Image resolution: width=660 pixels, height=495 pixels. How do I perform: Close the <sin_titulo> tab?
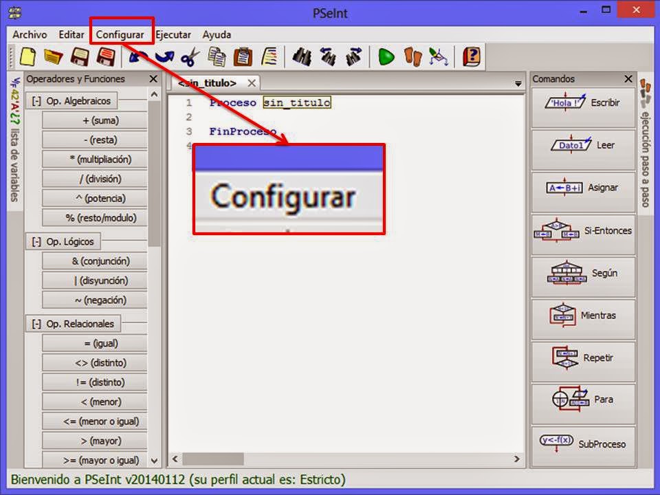click(x=252, y=83)
